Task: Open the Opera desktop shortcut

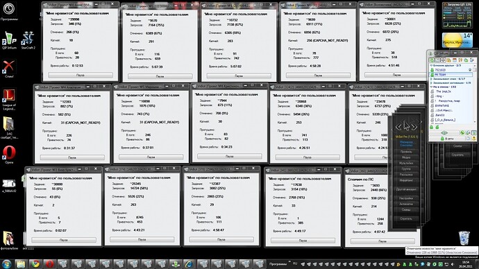Action: pos(9,155)
